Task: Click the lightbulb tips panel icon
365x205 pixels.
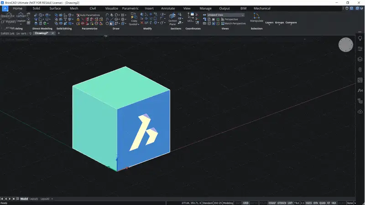Action: point(360,38)
